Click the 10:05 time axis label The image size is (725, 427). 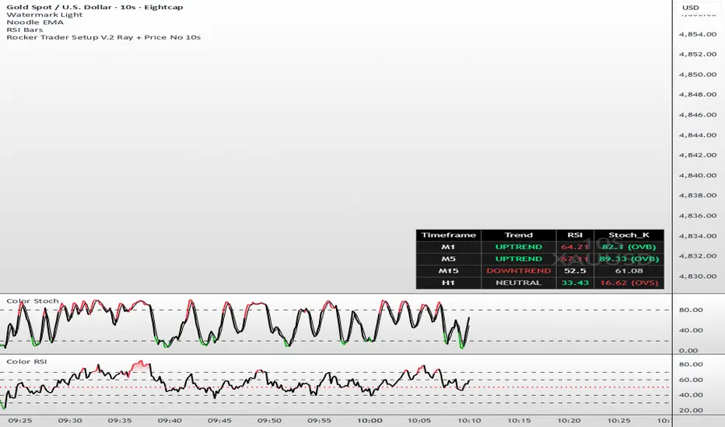point(419,421)
